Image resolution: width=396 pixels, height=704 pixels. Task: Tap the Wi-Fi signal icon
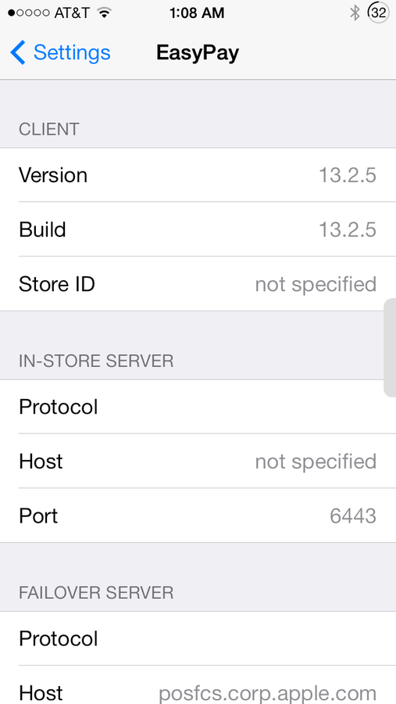click(105, 13)
